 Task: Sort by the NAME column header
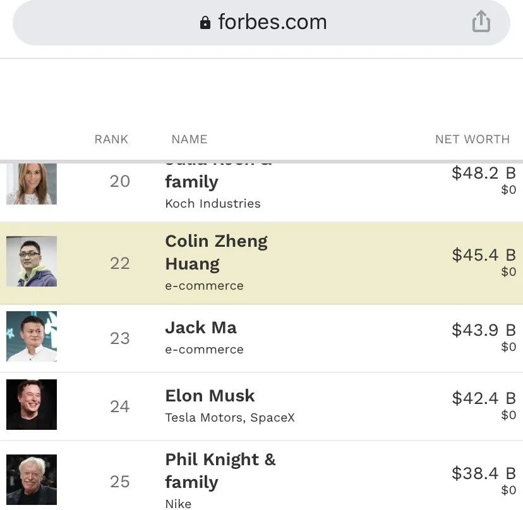point(189,139)
